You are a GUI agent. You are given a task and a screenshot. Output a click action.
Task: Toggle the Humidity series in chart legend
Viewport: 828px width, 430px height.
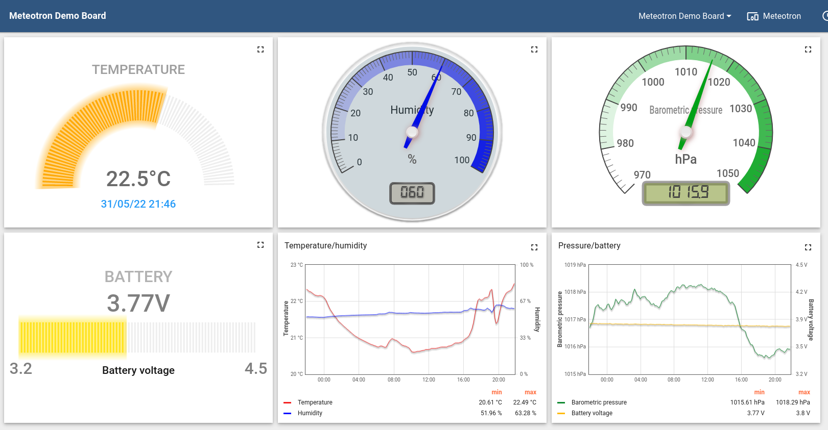point(310,413)
